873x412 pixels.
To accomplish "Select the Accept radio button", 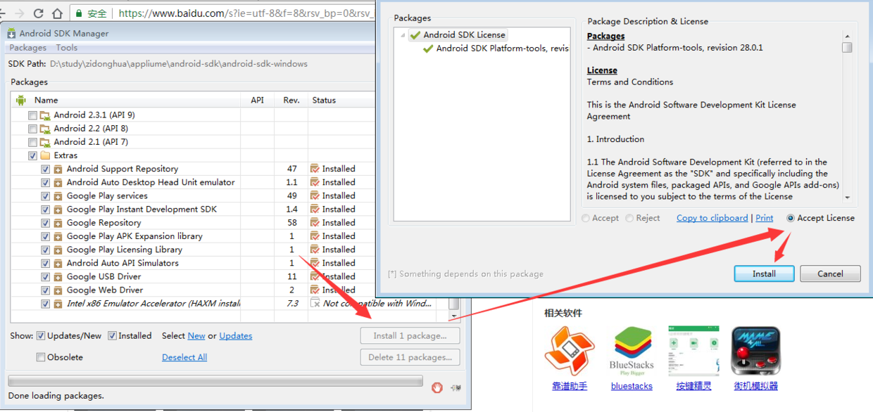I will click(x=586, y=219).
